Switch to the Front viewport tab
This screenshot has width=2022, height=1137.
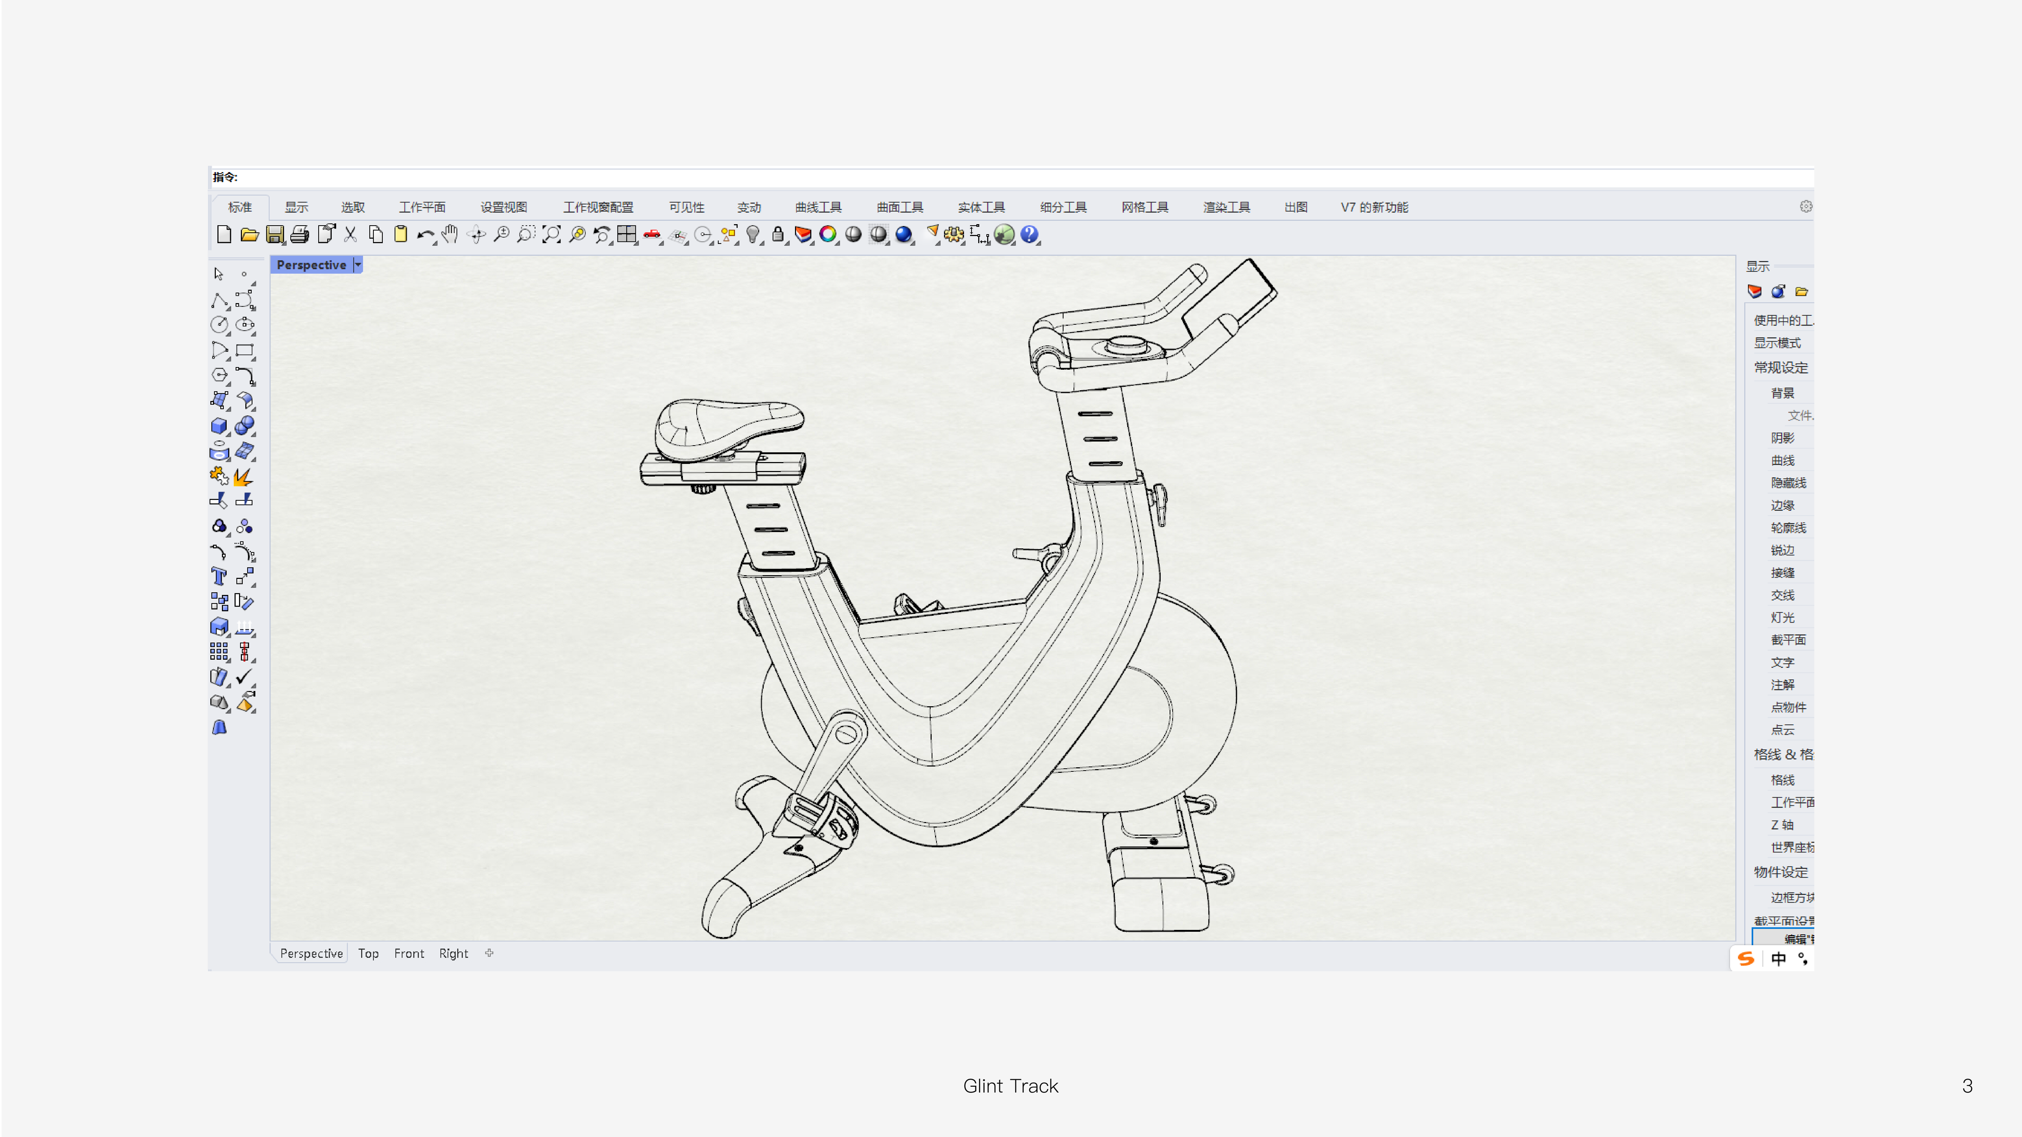[409, 953]
